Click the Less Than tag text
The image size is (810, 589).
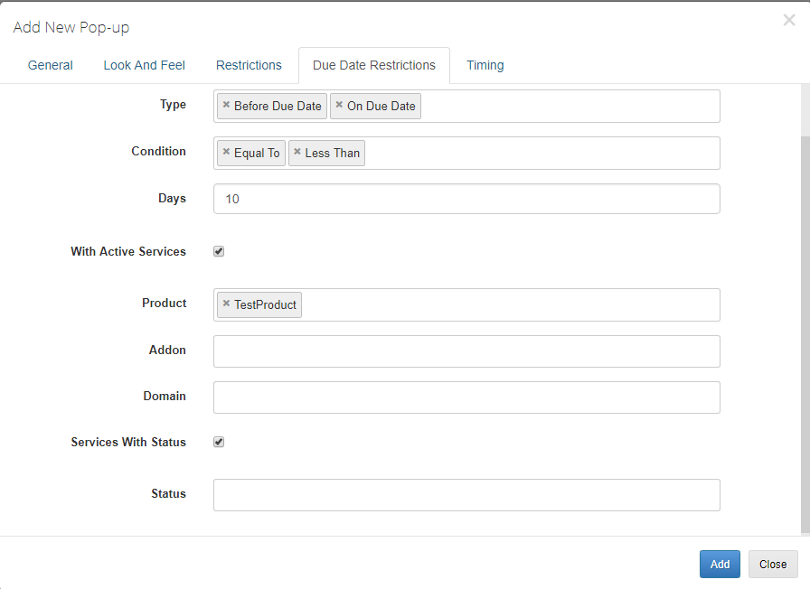click(332, 153)
